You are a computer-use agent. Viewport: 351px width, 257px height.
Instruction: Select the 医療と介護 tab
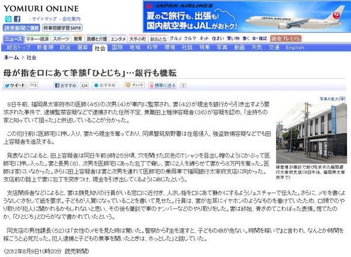click(97, 39)
